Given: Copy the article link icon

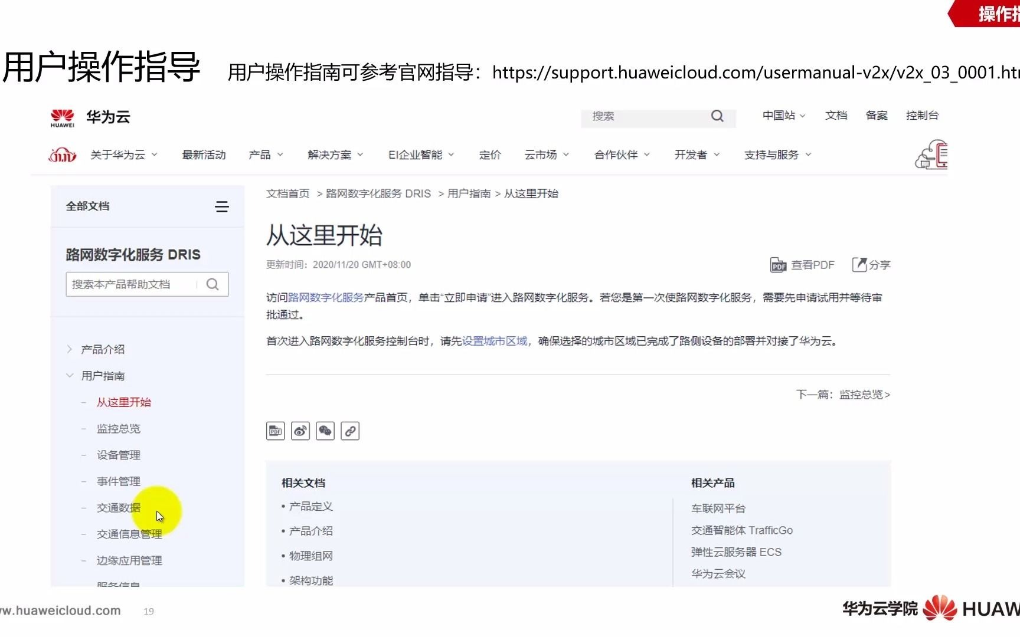Looking at the screenshot, I should click(350, 431).
